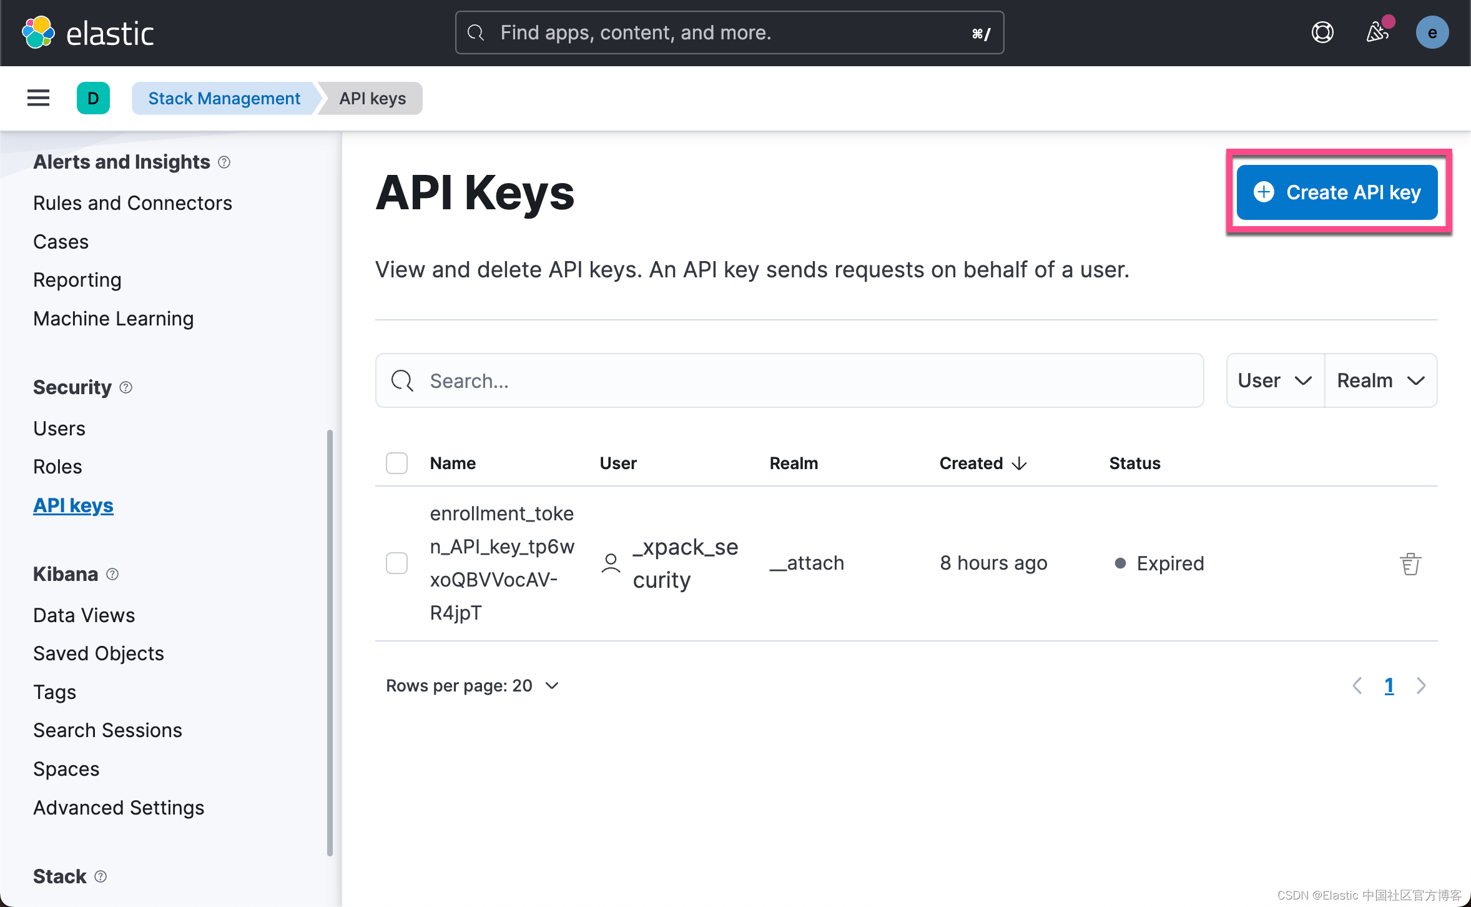Delete the enrollment token API key

(x=1410, y=563)
